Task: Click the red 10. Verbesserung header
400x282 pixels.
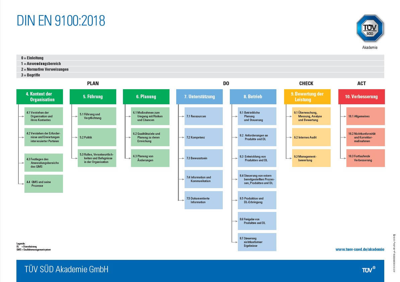Action: 361,97
